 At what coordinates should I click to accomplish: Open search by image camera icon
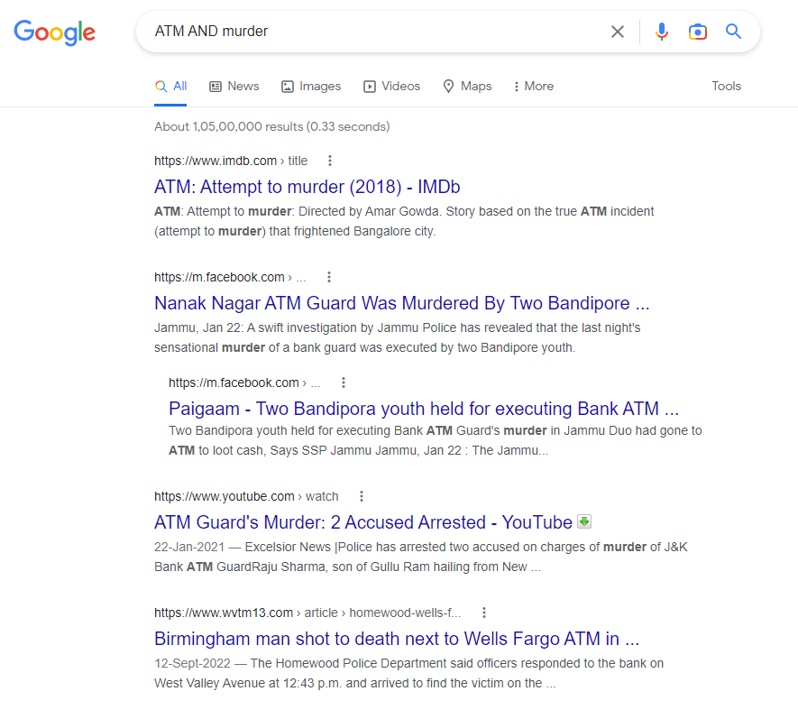click(697, 32)
